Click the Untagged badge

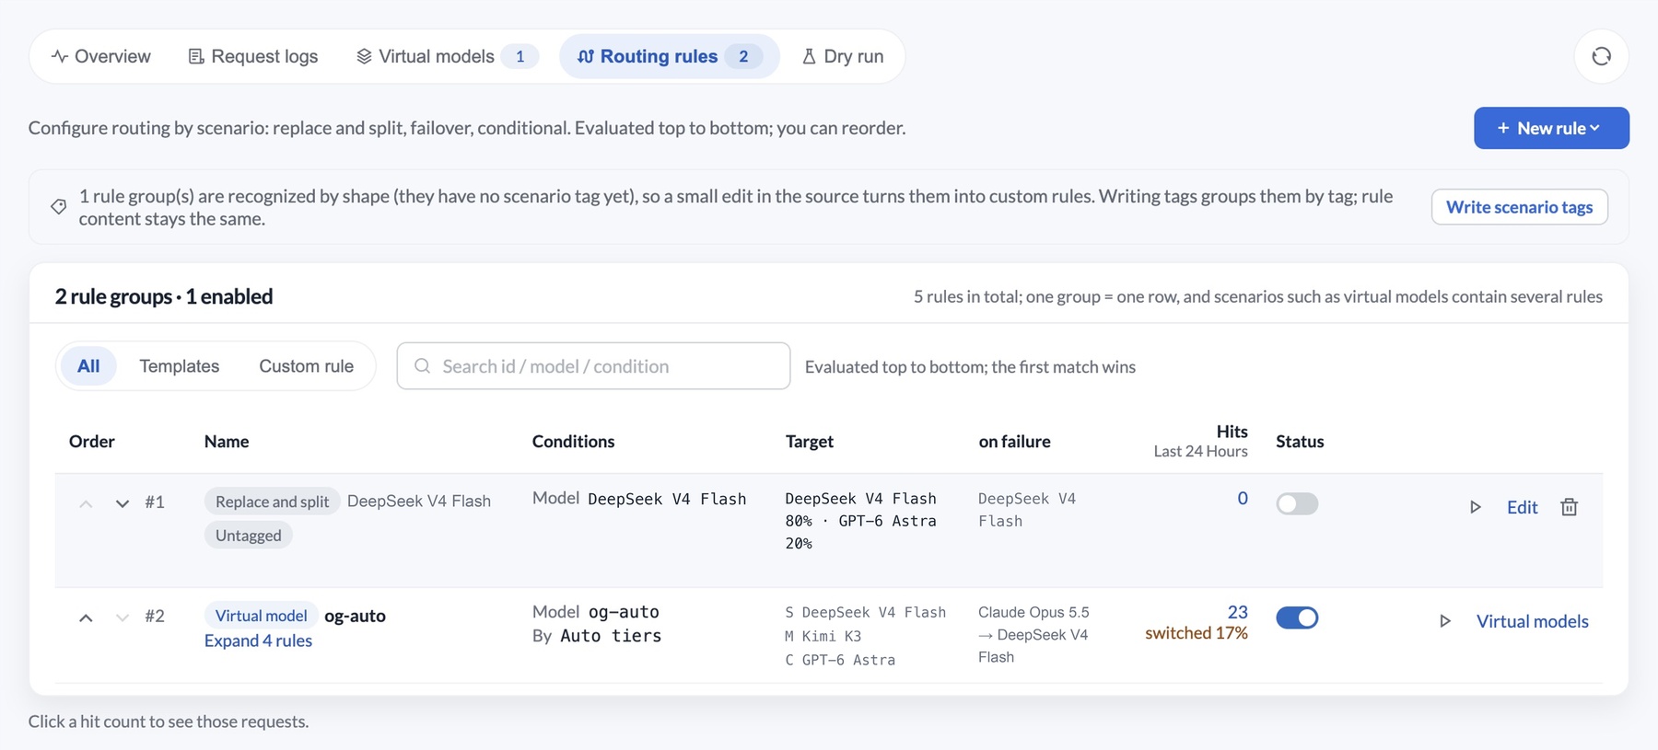248,536
